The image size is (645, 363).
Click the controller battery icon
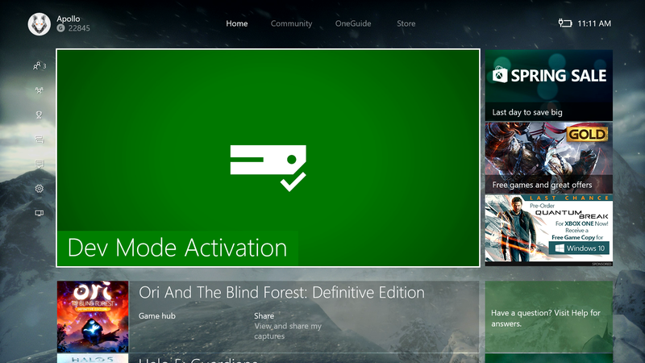pos(564,23)
